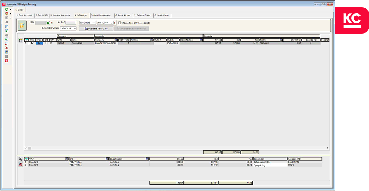Click the TaxRt column filter button
369x191 pixels.
click(x=281, y=40)
